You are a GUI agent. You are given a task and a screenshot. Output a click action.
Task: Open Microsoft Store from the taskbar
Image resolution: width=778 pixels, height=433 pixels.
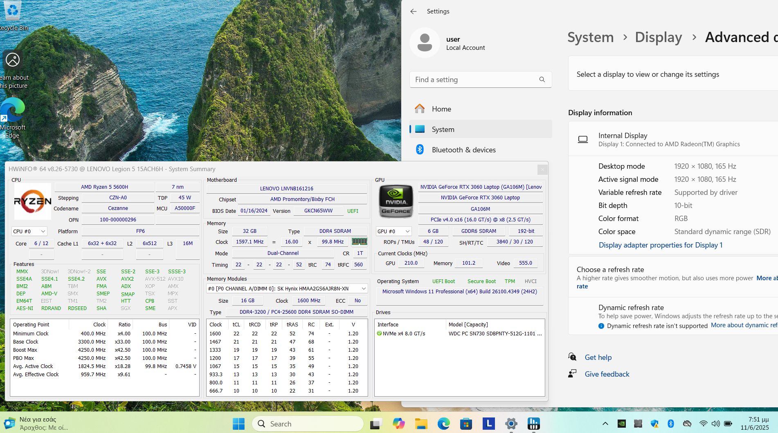click(466, 424)
